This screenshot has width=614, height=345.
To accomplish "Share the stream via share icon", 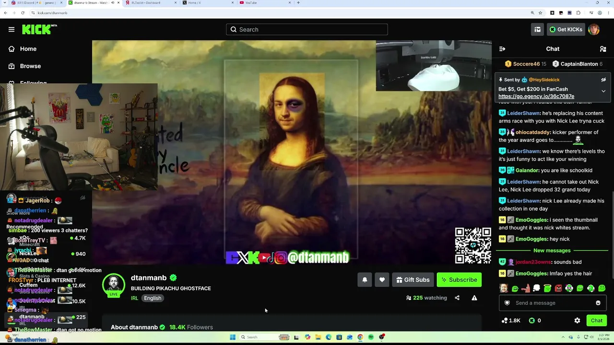I will 457,298.
